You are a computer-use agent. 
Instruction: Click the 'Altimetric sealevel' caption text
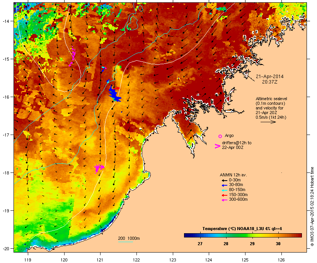[271, 99]
